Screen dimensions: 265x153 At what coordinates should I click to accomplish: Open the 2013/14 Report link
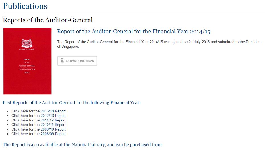click(38, 111)
